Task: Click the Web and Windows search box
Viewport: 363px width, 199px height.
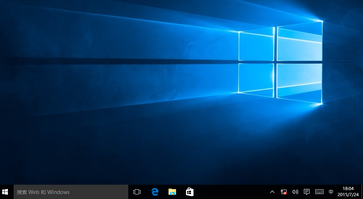Action: [71, 192]
